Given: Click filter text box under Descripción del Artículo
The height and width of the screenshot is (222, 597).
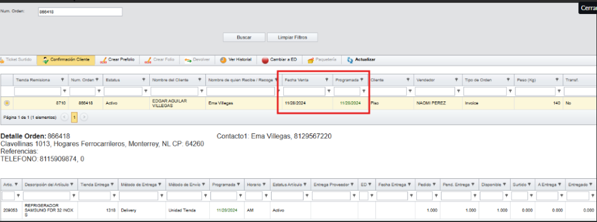Looking at the screenshot, I should pyautogui.click(x=47, y=196).
